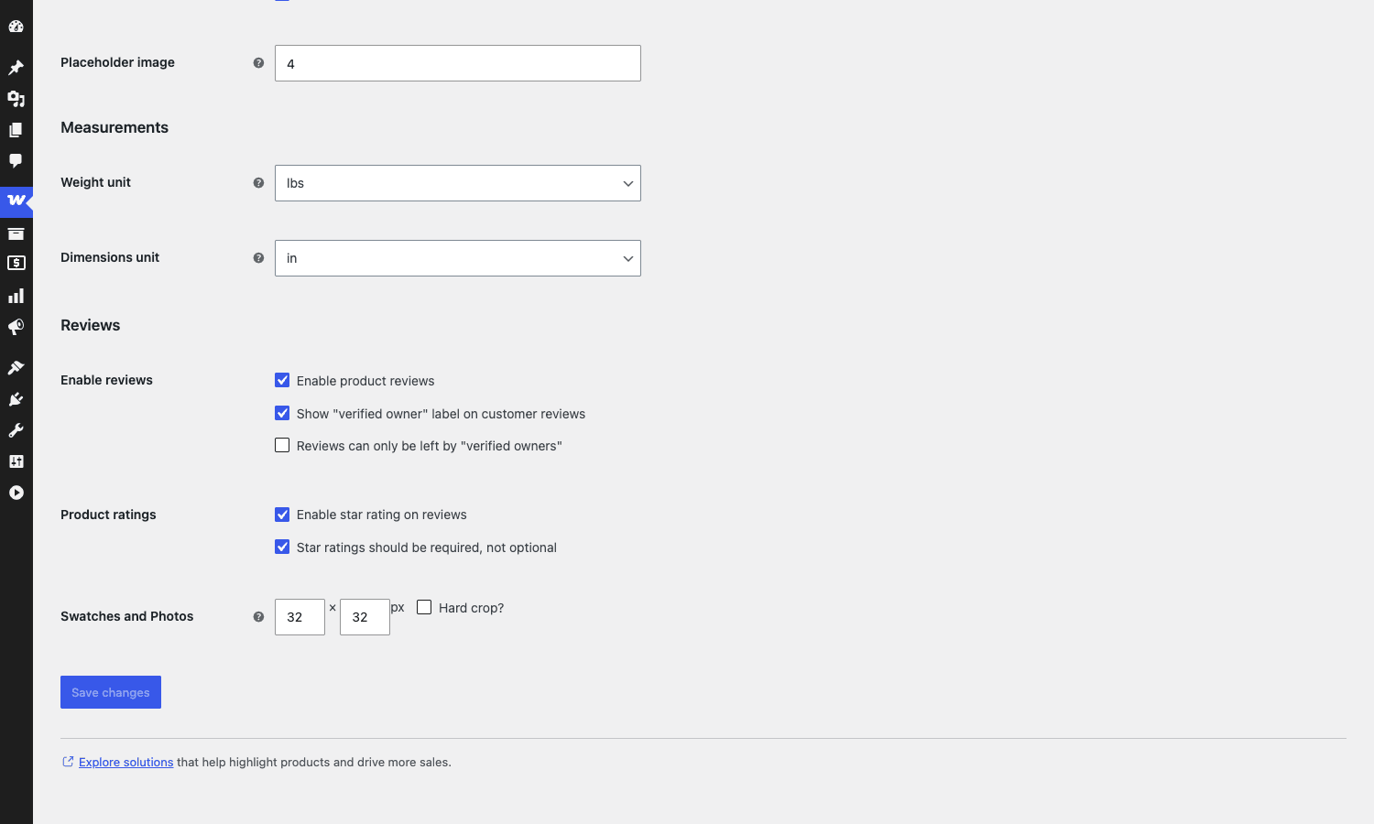Click the Swatches height field after ×
This screenshot has width=1374, height=824.
(x=365, y=617)
